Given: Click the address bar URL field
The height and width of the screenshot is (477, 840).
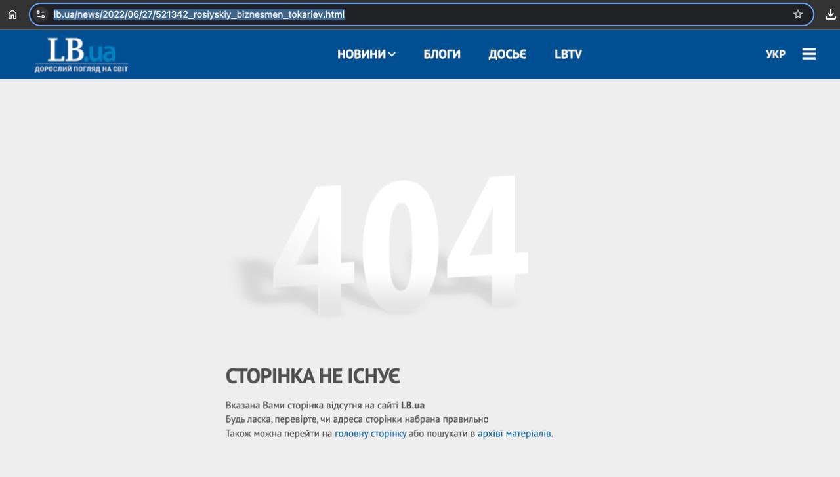Looking at the screenshot, I should coord(420,14).
